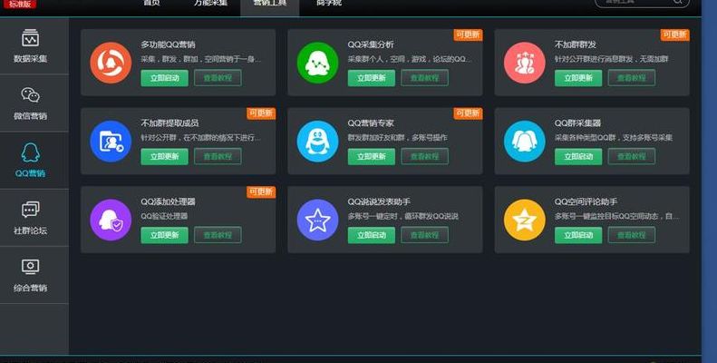Click the 不加群提取成员 title text

point(170,123)
